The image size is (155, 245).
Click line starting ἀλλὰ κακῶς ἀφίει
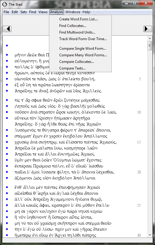(62, 205)
